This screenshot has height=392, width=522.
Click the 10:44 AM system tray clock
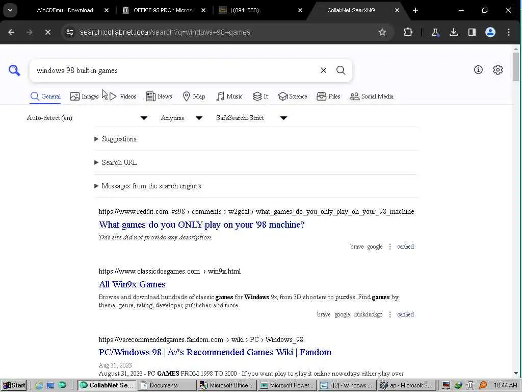(505, 385)
